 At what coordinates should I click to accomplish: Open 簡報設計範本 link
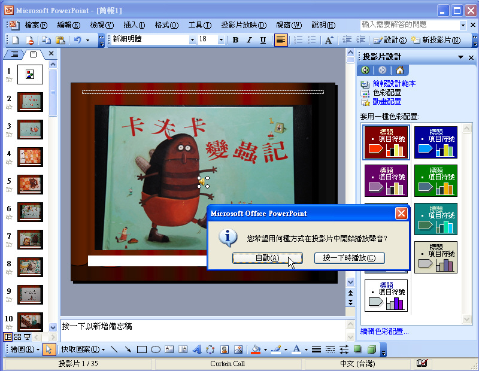pyautogui.click(x=394, y=84)
